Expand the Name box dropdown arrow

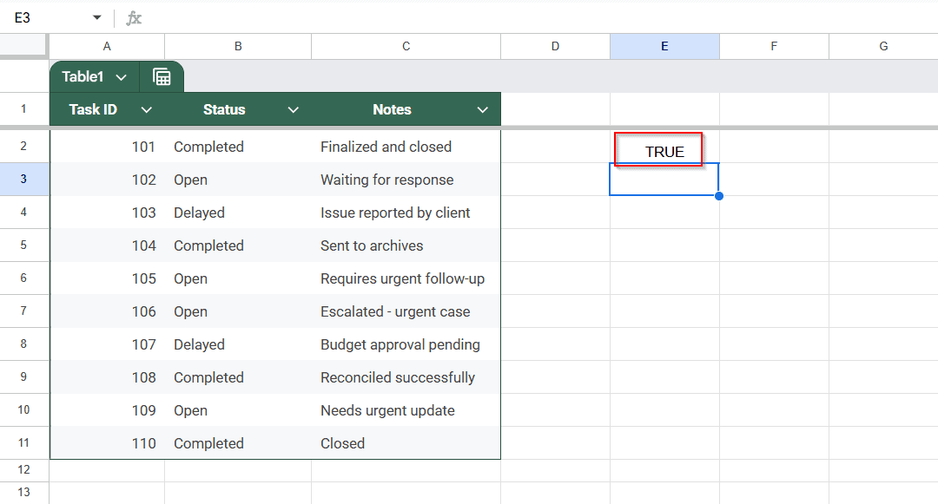[97, 18]
